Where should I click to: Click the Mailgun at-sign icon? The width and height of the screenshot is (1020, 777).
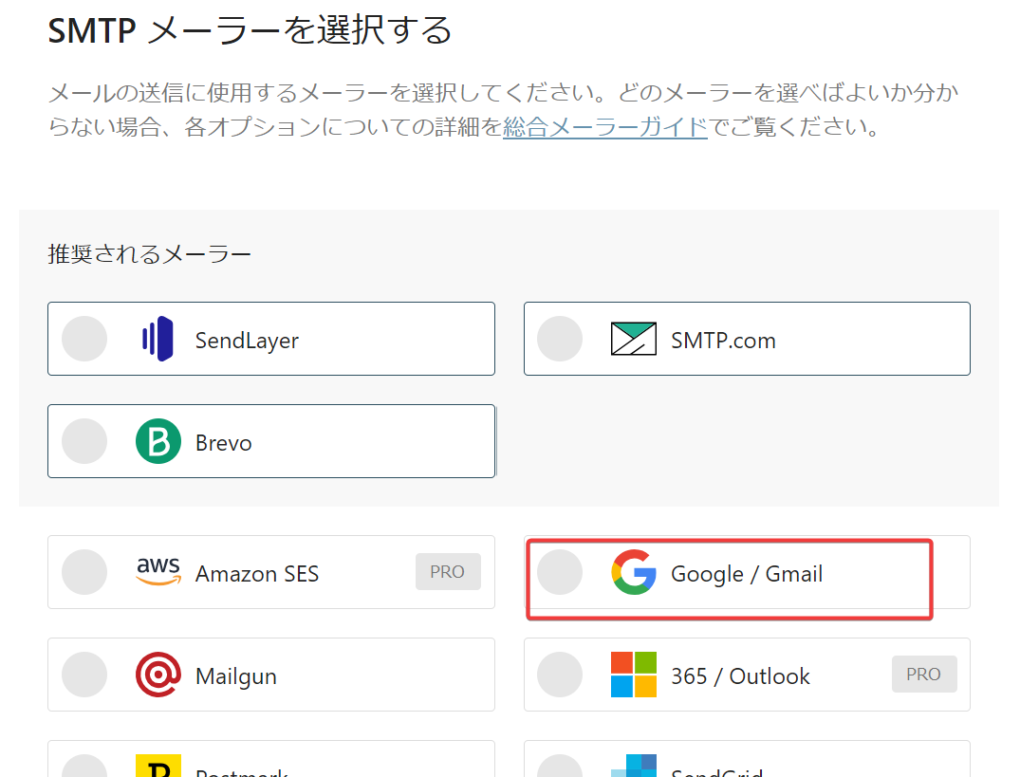158,675
